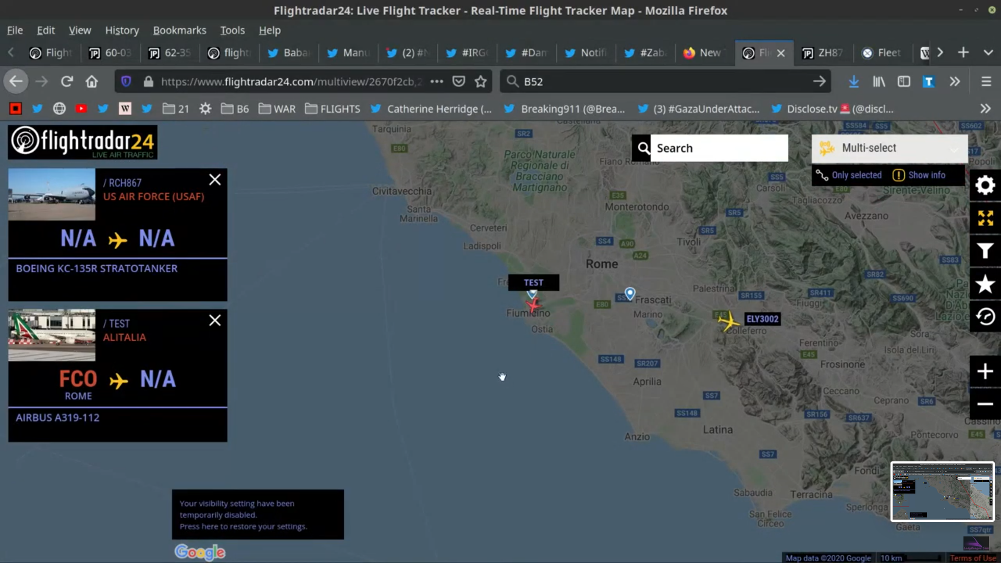The width and height of the screenshot is (1001, 563).
Task: Open the filter funnel icon
Action: [985, 251]
